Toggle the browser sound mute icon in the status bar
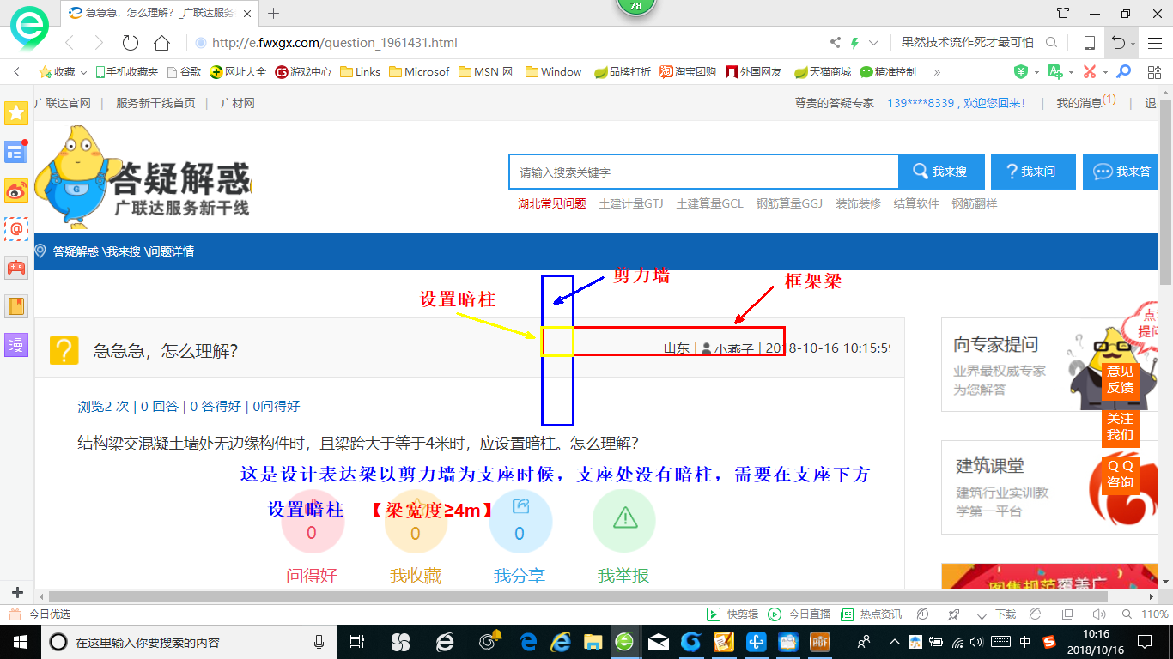1173x659 pixels. [x=1099, y=614]
